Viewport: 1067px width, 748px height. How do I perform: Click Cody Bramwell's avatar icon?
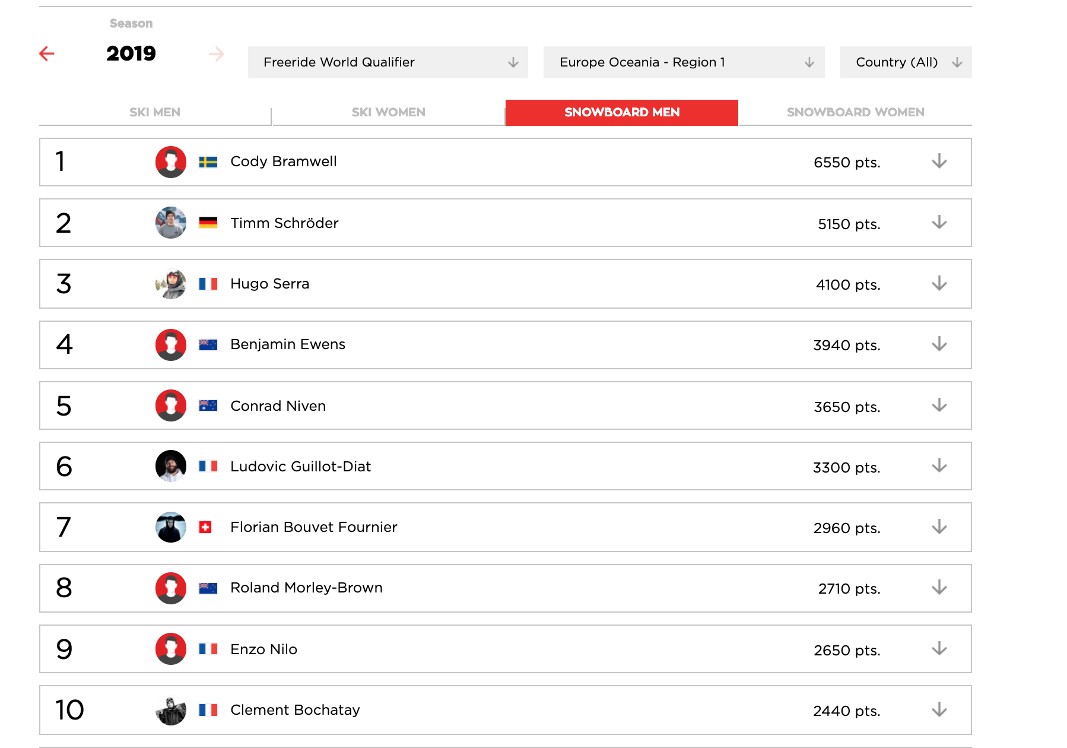click(x=171, y=162)
